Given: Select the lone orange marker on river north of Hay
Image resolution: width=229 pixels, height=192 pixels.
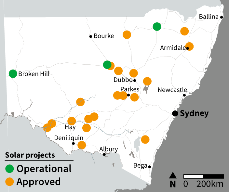Looking at the screenshot, I should pos(80,102).
